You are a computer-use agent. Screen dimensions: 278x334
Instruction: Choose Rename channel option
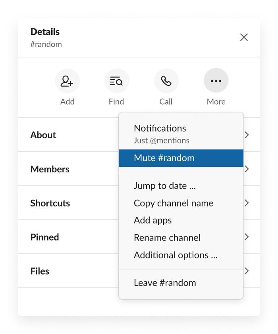167,238
